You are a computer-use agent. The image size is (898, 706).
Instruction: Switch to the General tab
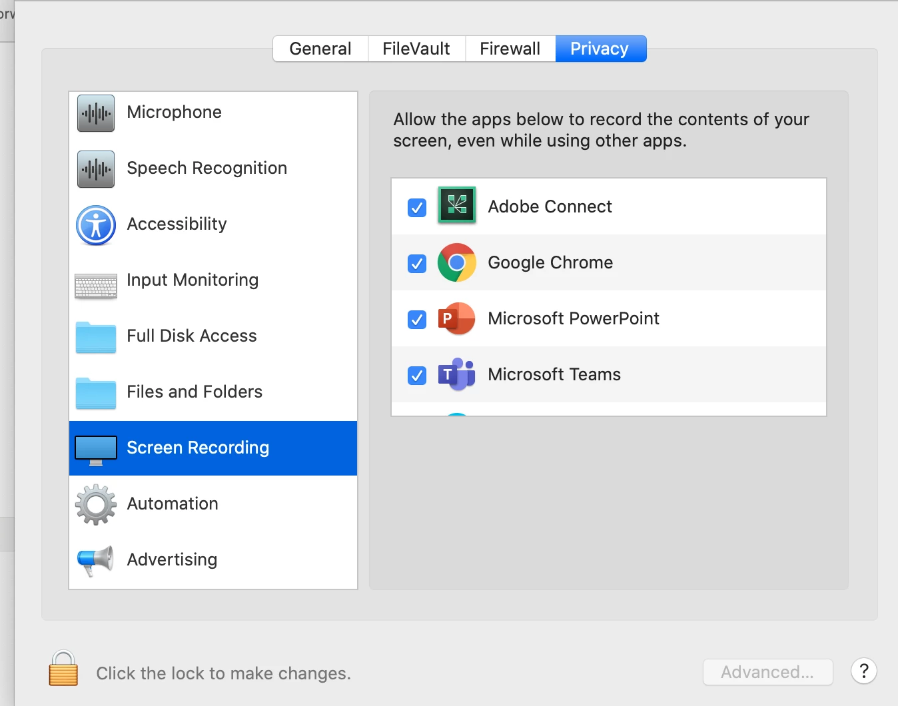(320, 49)
